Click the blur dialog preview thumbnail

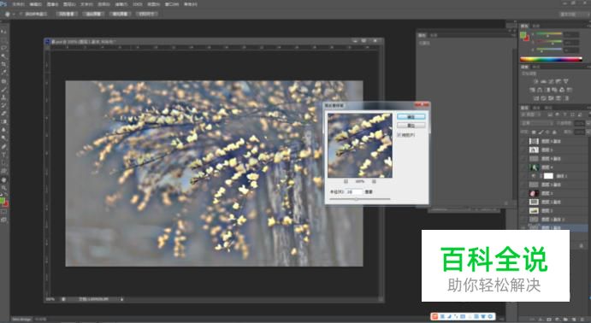click(x=360, y=145)
